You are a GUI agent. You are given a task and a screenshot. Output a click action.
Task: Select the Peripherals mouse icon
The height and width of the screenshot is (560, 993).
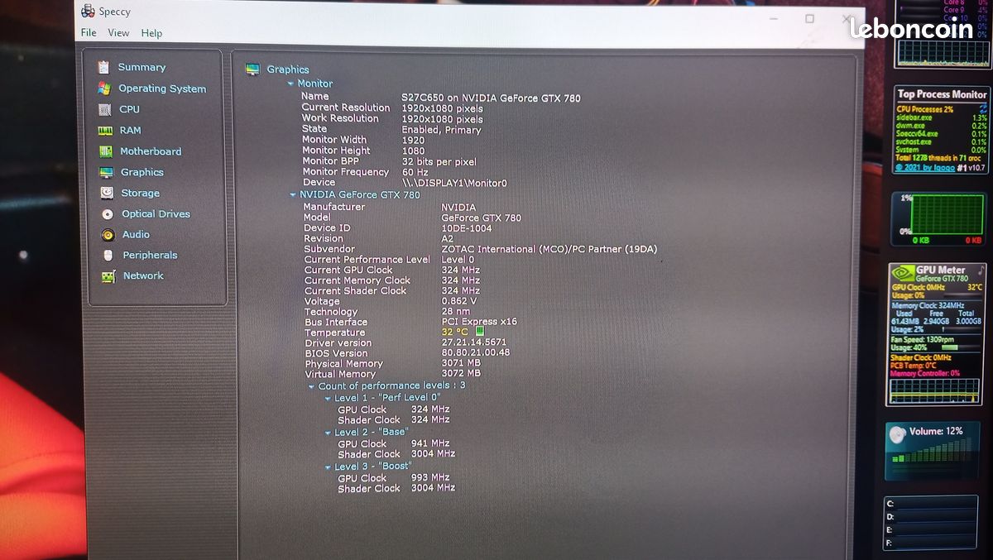pyautogui.click(x=108, y=256)
